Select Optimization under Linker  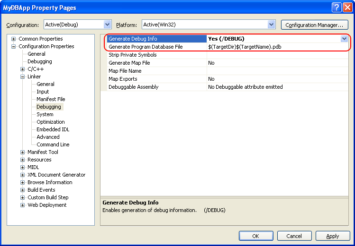[51, 122]
